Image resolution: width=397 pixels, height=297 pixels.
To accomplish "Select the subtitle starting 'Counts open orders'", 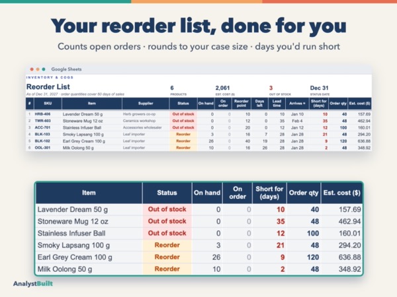I will [x=198, y=47].
